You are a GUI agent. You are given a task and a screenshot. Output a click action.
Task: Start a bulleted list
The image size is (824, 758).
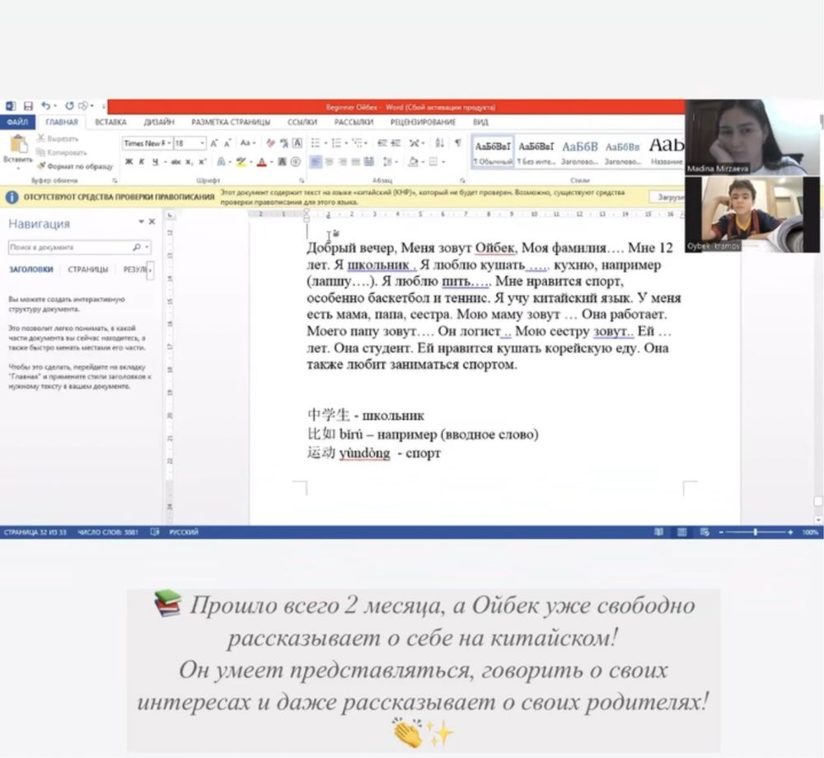click(x=316, y=143)
